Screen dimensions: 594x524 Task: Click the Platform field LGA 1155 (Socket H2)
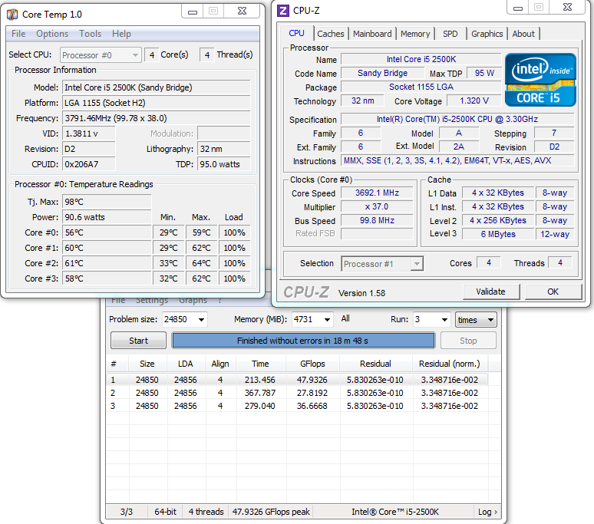coord(156,103)
